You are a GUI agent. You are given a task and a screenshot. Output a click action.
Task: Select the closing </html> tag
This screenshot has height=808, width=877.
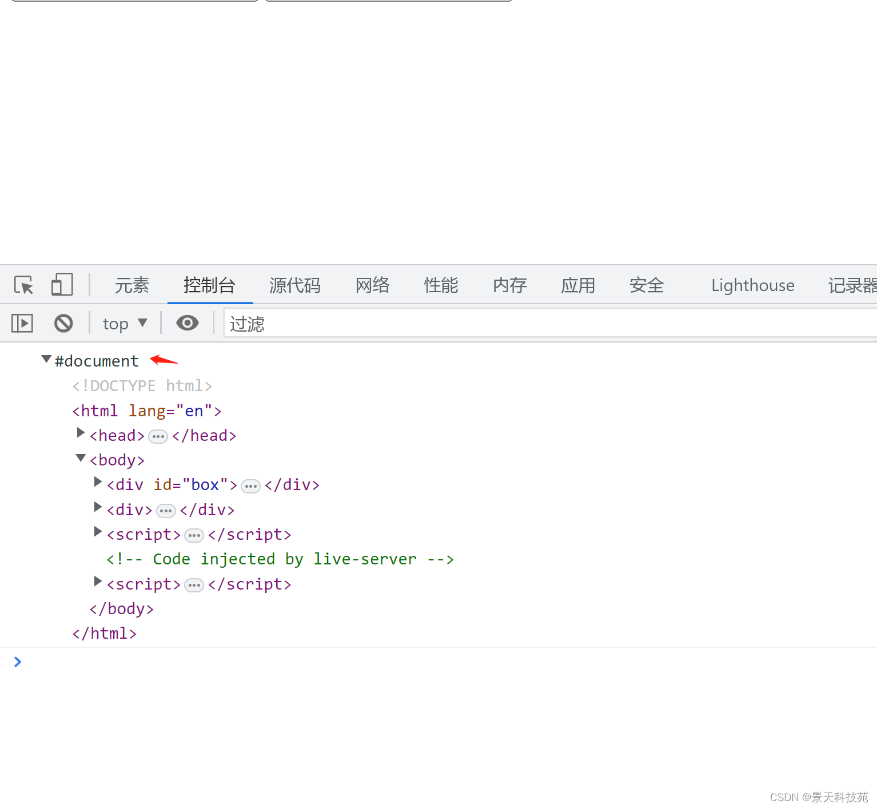click(105, 634)
